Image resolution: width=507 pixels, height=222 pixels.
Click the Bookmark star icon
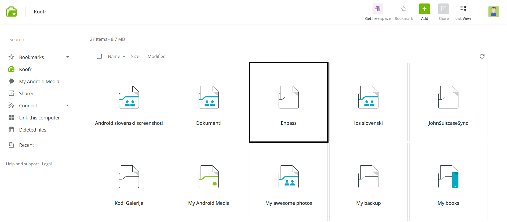404,9
